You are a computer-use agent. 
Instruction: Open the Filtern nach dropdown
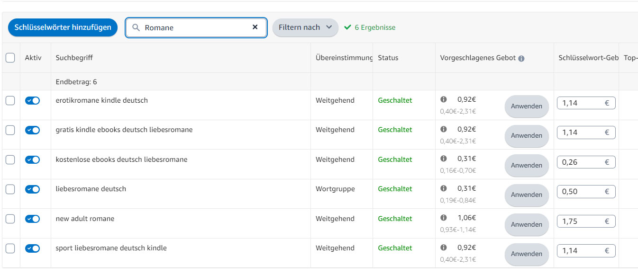pyautogui.click(x=305, y=27)
